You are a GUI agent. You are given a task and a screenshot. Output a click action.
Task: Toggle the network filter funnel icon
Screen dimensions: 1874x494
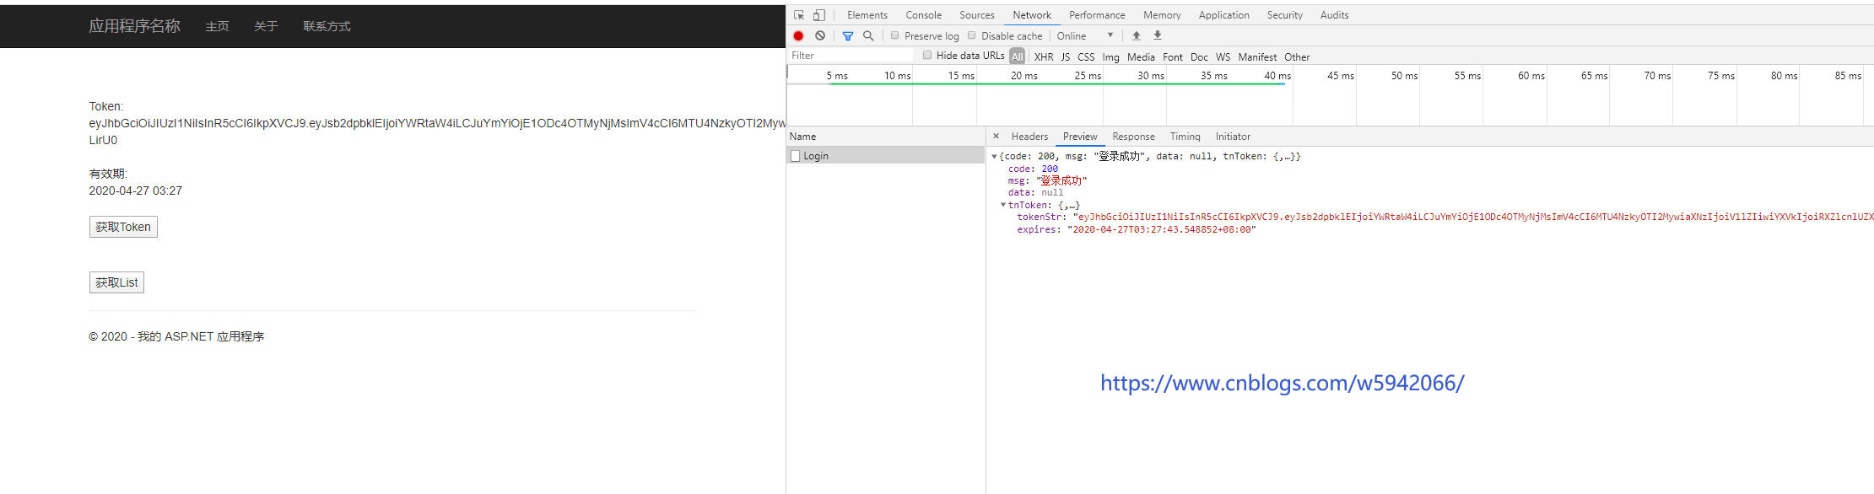coord(848,36)
